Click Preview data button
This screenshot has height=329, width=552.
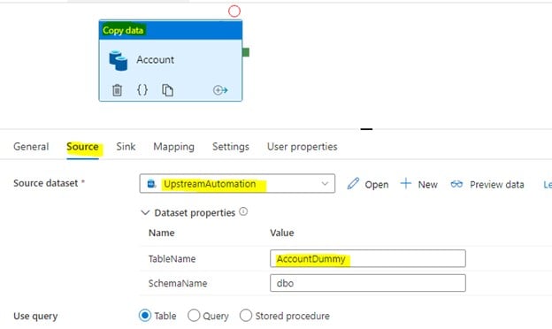pyautogui.click(x=487, y=184)
